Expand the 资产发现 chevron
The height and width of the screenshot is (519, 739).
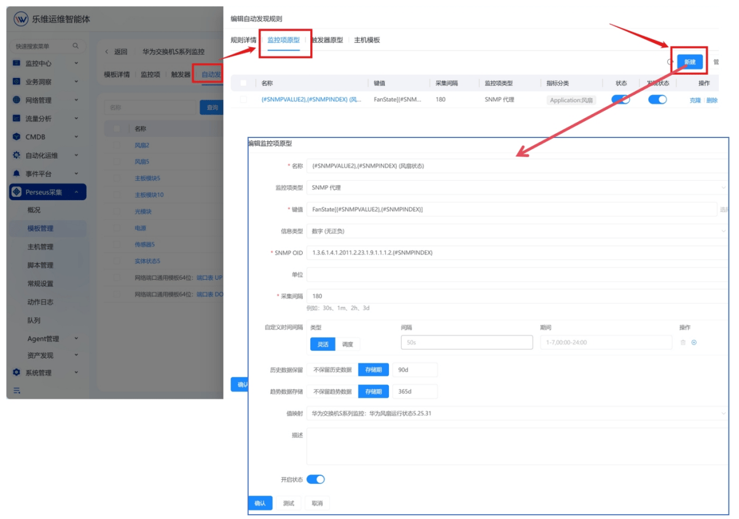coord(76,355)
